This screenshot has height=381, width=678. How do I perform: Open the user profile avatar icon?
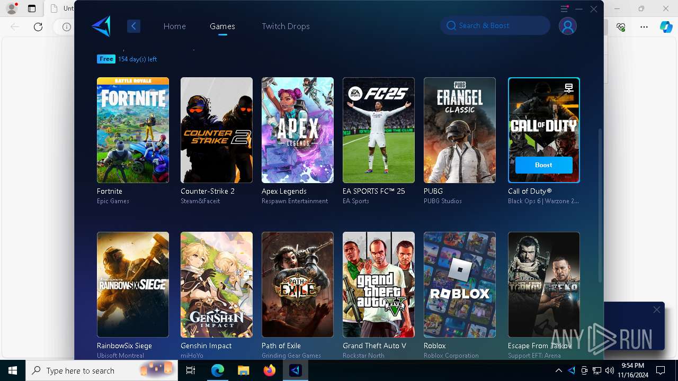pos(567,26)
